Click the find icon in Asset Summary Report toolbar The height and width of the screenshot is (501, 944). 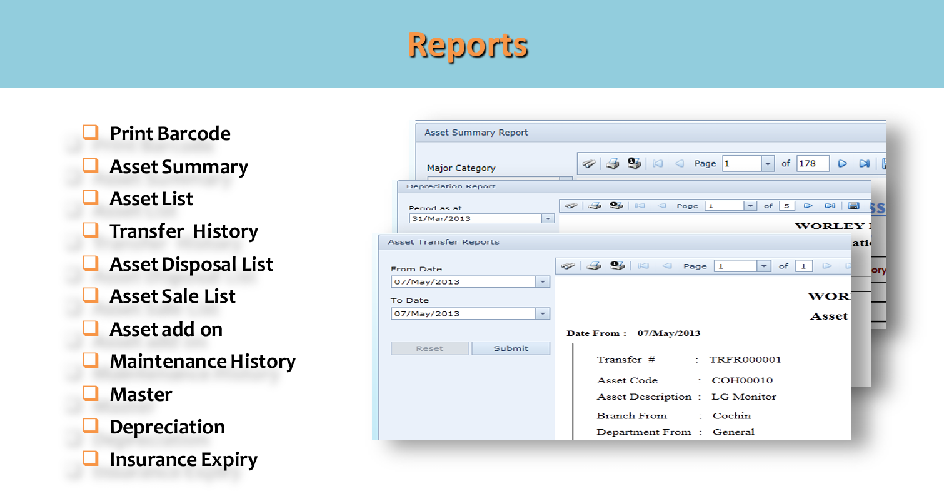click(x=588, y=164)
